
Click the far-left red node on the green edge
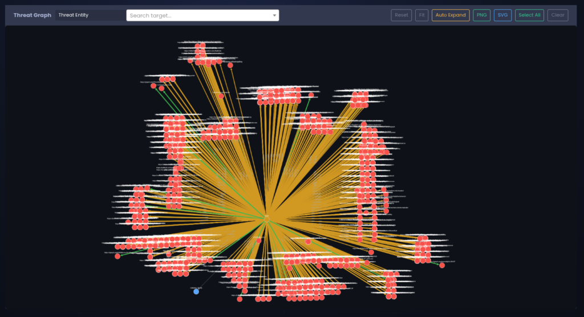[117, 256]
